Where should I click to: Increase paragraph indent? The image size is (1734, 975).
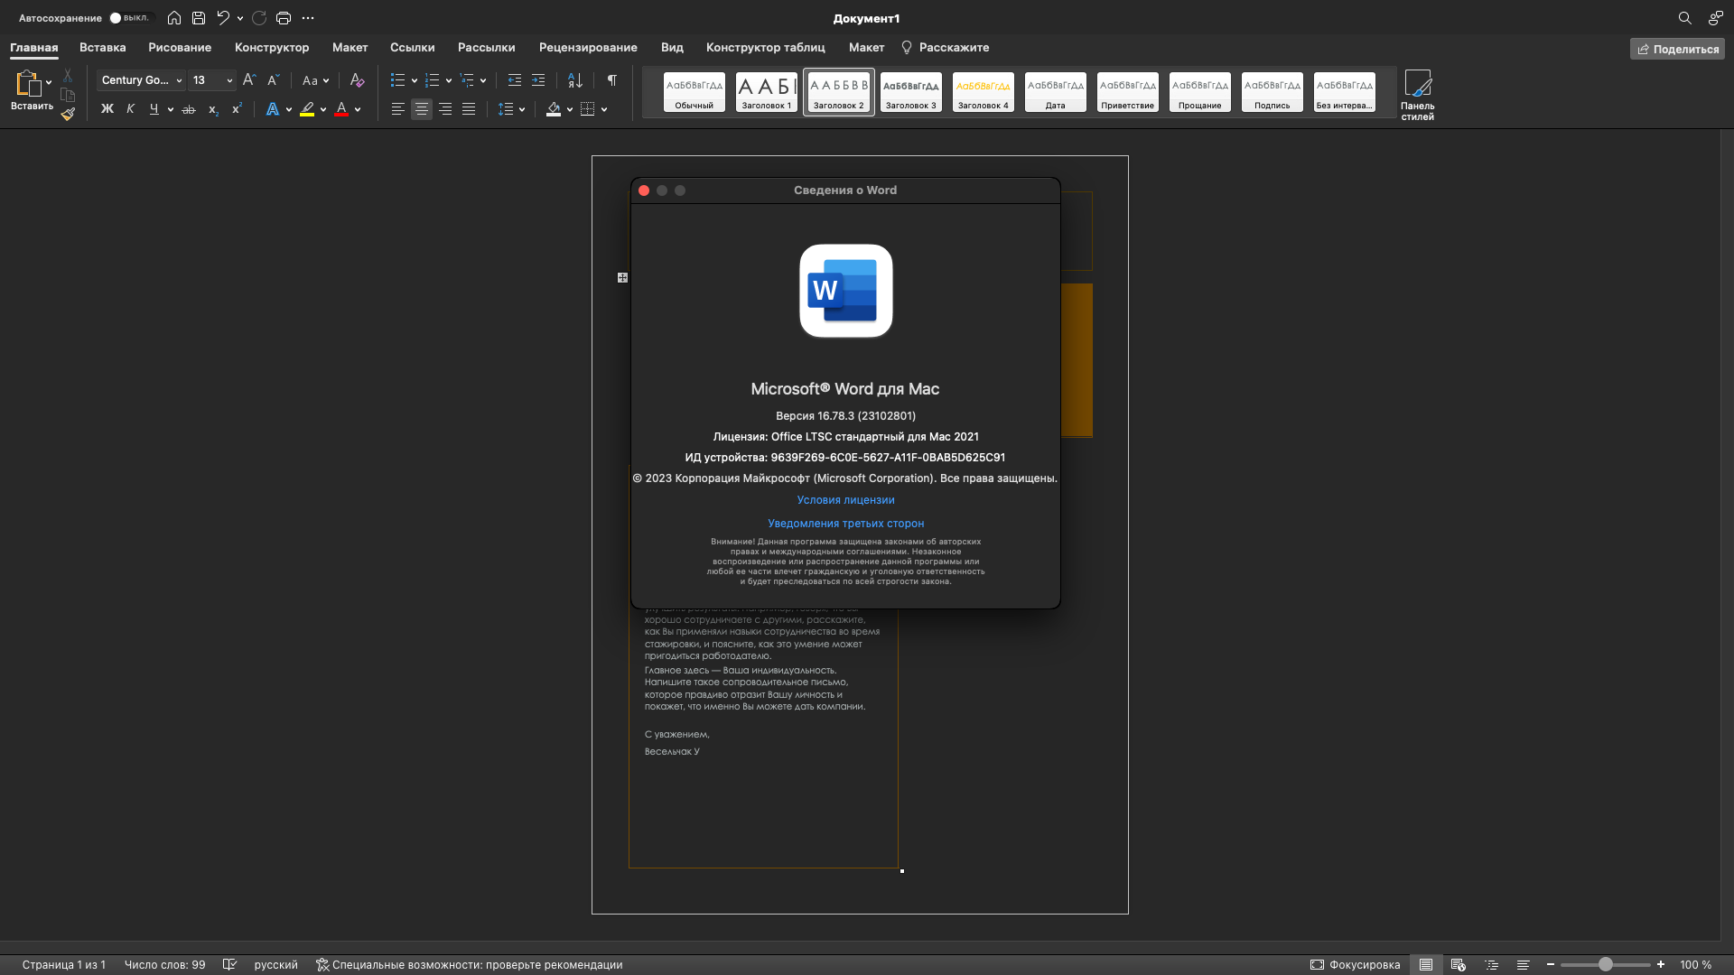point(538,80)
